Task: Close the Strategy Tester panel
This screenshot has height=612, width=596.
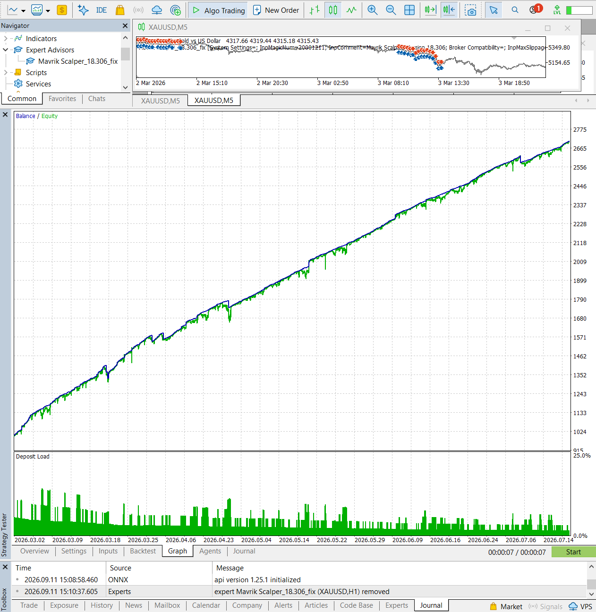Action: [5, 115]
